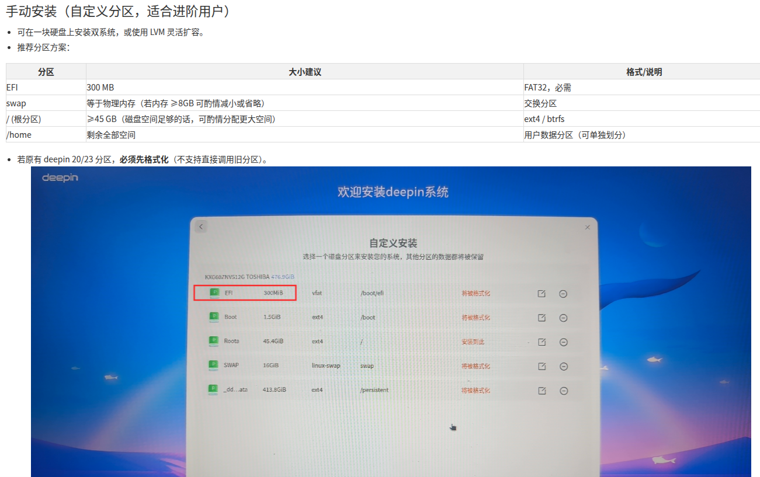Edit the /persistent partition using its pencil icon
Viewport: 760px width, 477px height.
[x=542, y=391]
